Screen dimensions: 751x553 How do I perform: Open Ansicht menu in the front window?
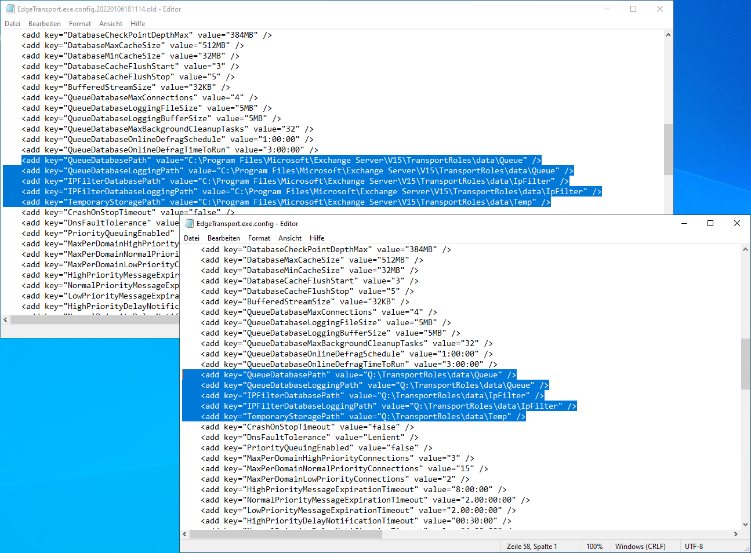[289, 238]
